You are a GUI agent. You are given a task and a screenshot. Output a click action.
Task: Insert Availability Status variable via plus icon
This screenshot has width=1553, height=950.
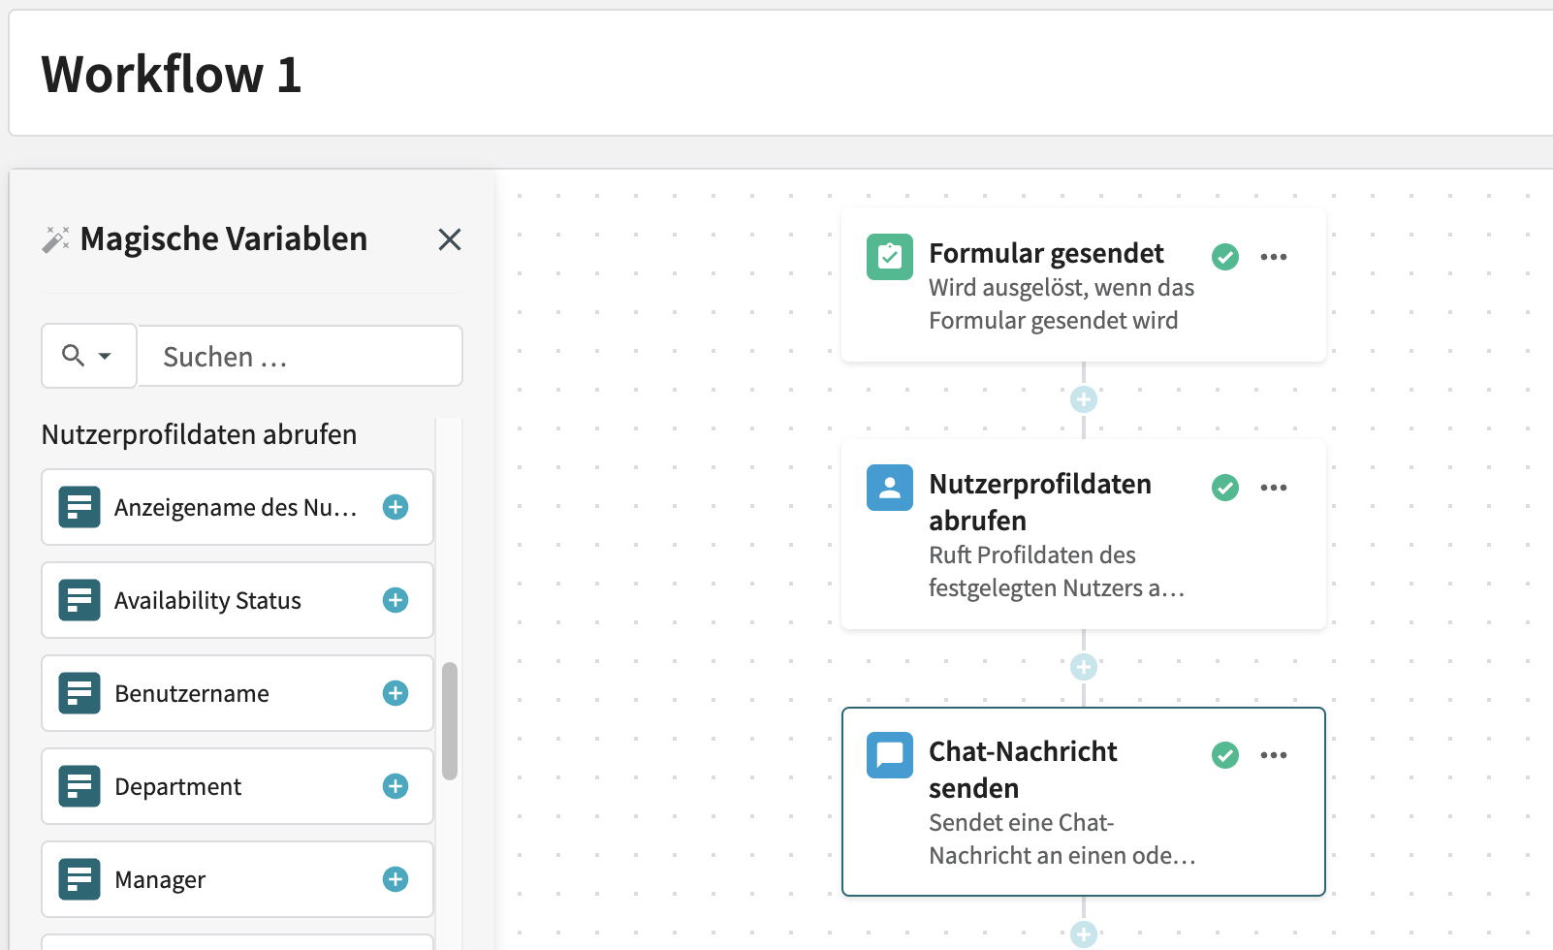point(396,600)
